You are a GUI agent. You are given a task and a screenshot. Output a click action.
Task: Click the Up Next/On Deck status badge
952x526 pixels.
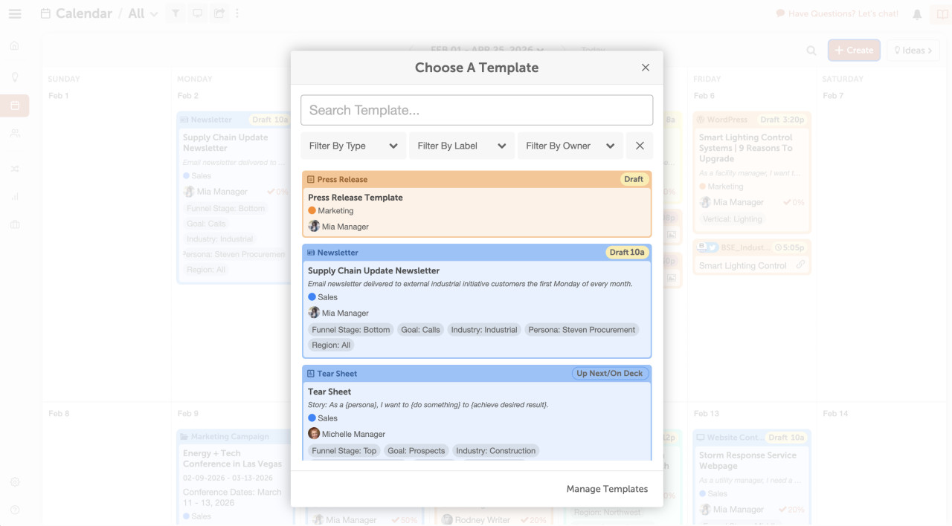point(610,373)
